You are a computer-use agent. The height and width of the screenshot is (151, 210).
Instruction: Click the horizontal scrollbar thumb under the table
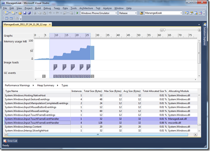pyautogui.click(x=98, y=134)
